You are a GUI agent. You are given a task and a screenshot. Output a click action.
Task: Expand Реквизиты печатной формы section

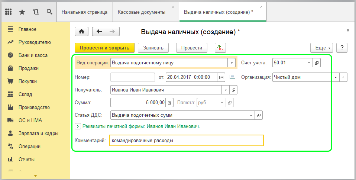(x=78, y=126)
